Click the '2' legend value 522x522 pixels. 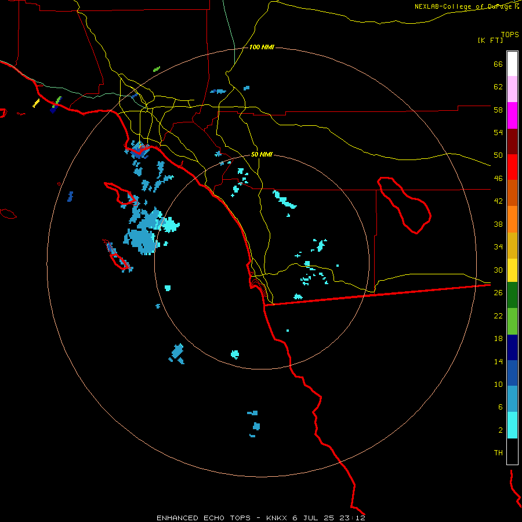click(x=501, y=430)
